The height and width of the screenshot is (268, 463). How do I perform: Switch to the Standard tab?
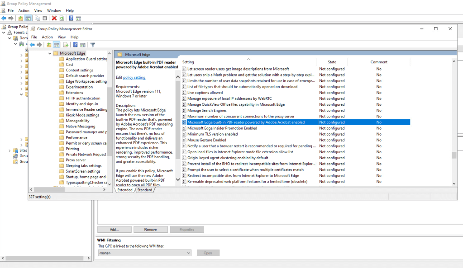tap(145, 190)
